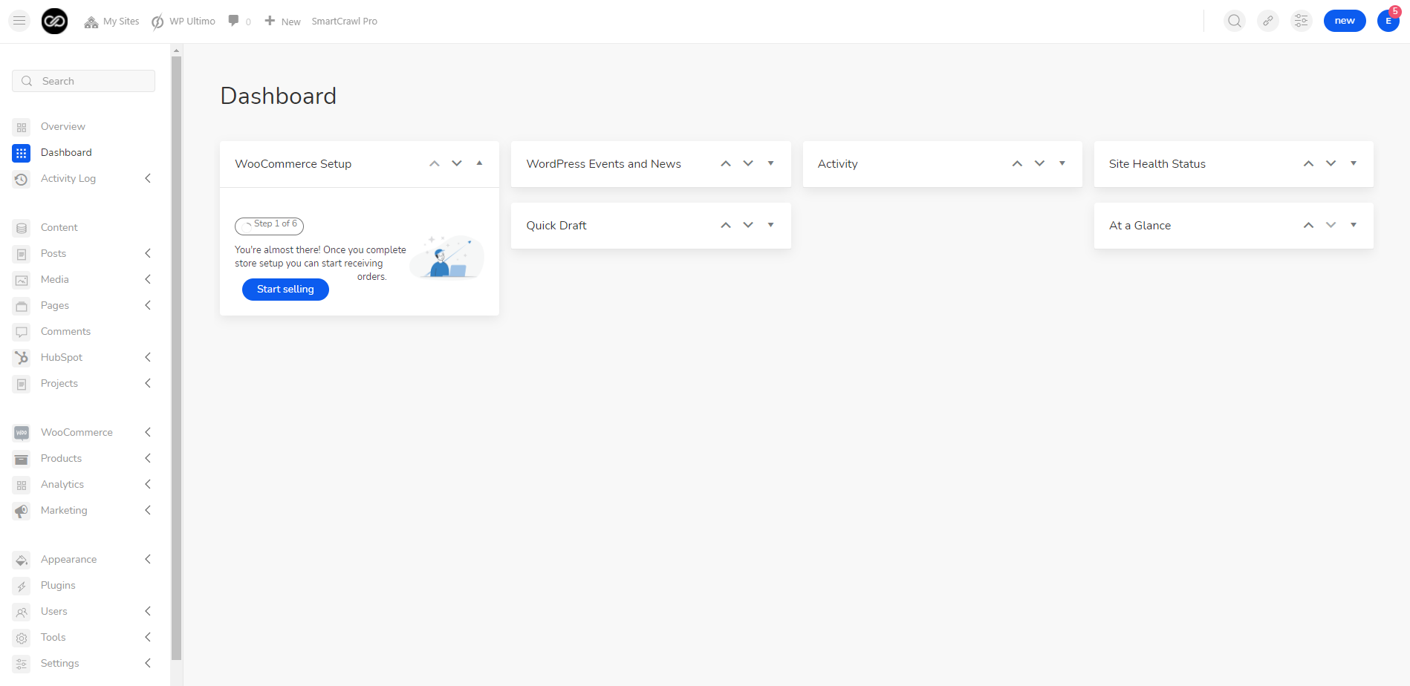Viewport: 1410px width, 686px height.
Task: Select the Plugins icon in the sidebar
Action: [x=22, y=585]
